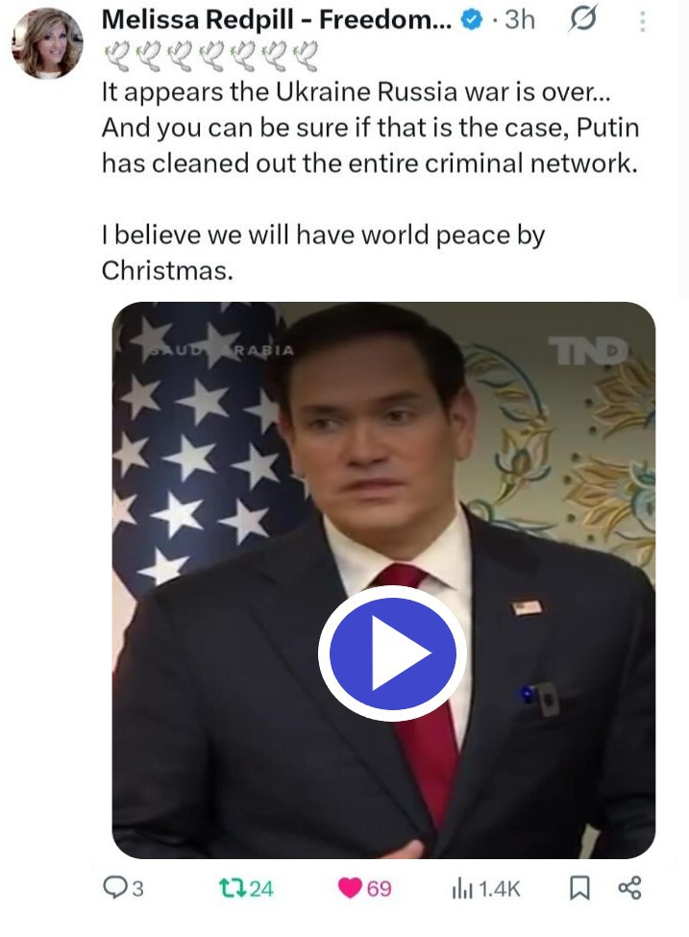This screenshot has width=689, height=937.
Task: Repost the tweet via retweet icon
Action: click(232, 888)
